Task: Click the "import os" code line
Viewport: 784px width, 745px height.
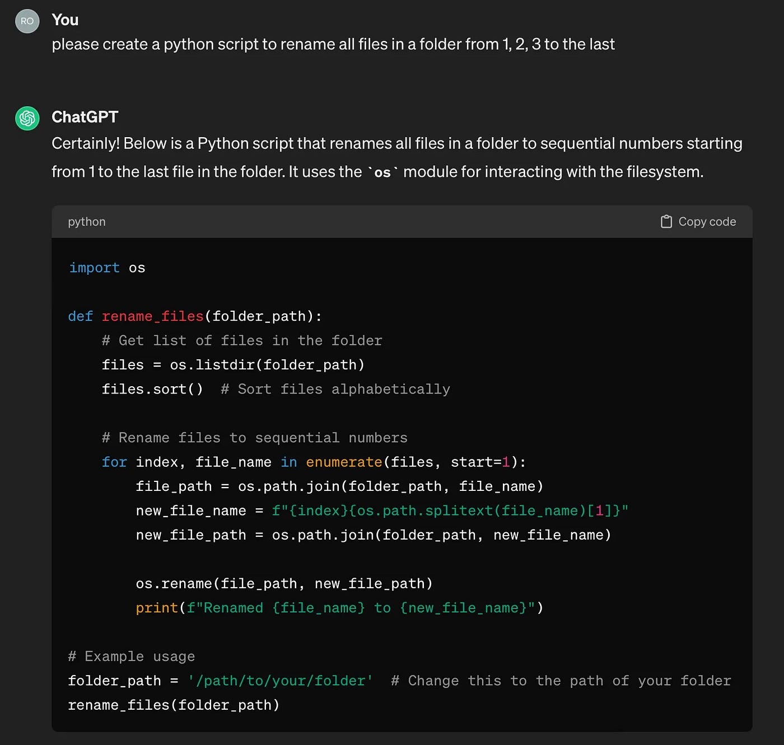Action: tap(106, 268)
